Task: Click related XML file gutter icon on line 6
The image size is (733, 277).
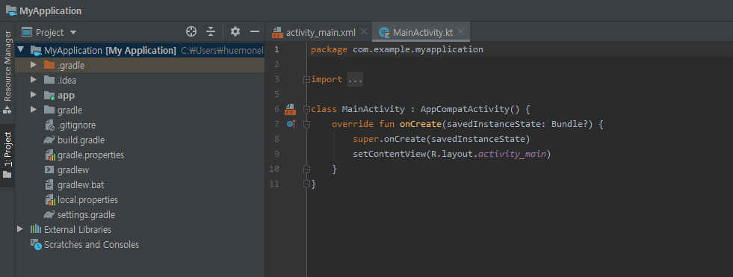Action: tap(290, 109)
